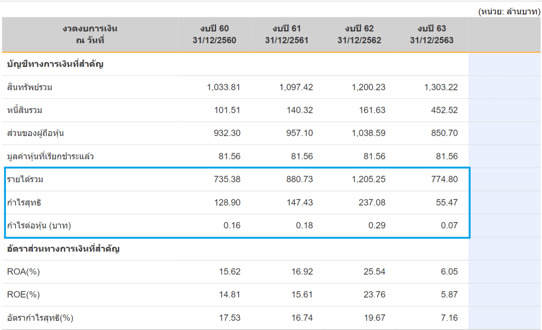Click the งวดงบการเงิน ณ วันที่ header cell
The width and height of the screenshot is (542, 330).
pyautogui.click(x=89, y=34)
